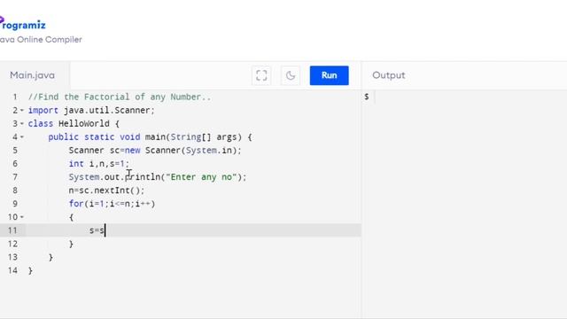Click the 's=s' code on line 11
The width and height of the screenshot is (567, 319).
click(x=97, y=230)
